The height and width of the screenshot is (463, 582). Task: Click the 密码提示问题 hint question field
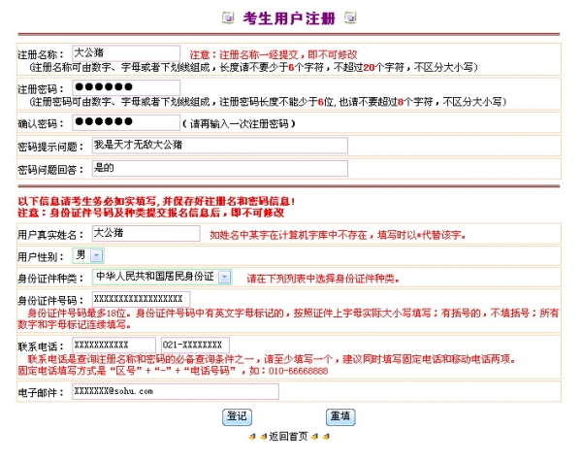coord(218,146)
